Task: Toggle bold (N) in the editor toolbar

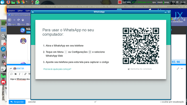Action: coord(15,74)
